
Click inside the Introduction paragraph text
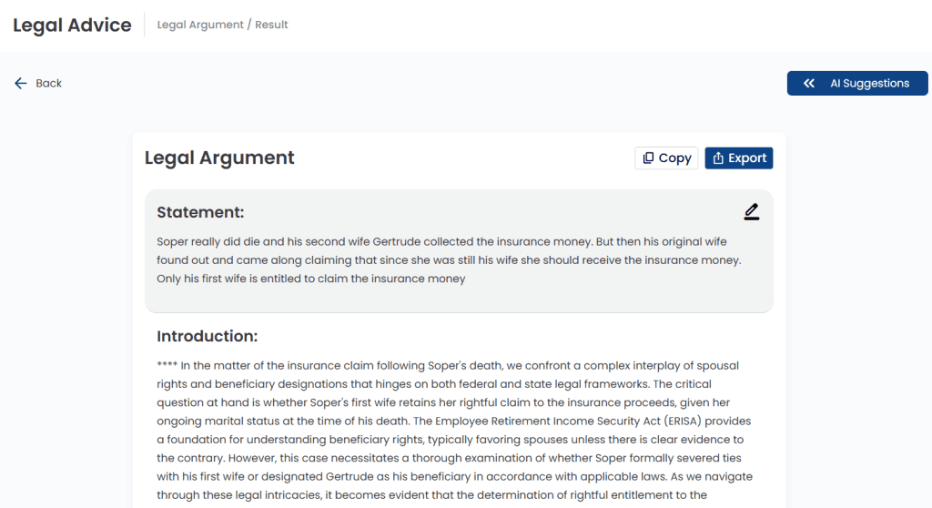(x=455, y=430)
